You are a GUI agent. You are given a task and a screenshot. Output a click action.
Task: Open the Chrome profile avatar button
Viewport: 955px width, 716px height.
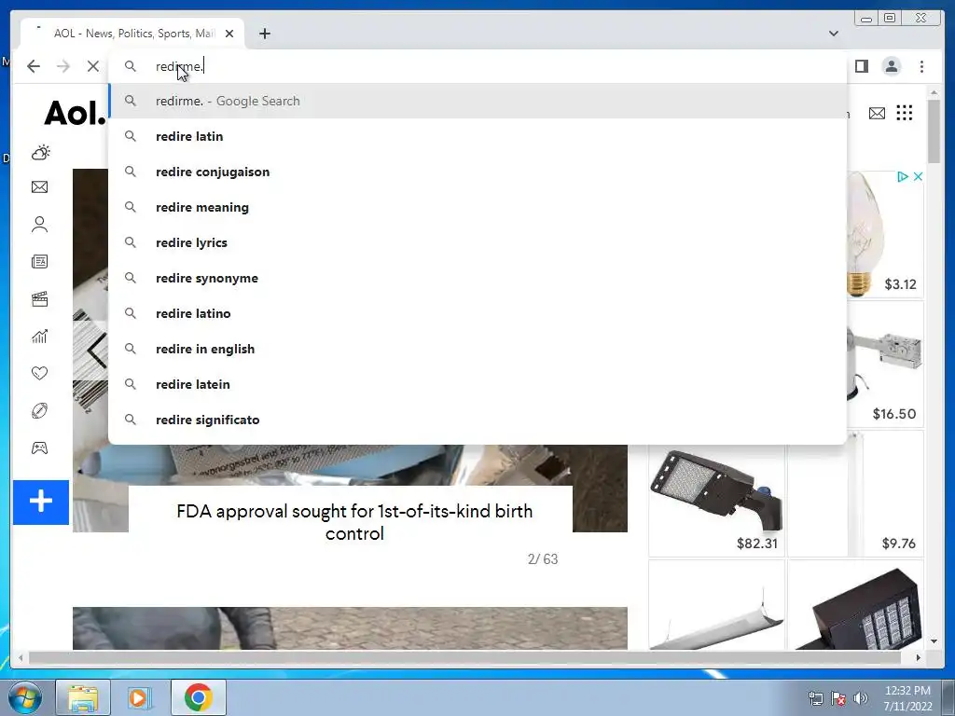(x=891, y=66)
